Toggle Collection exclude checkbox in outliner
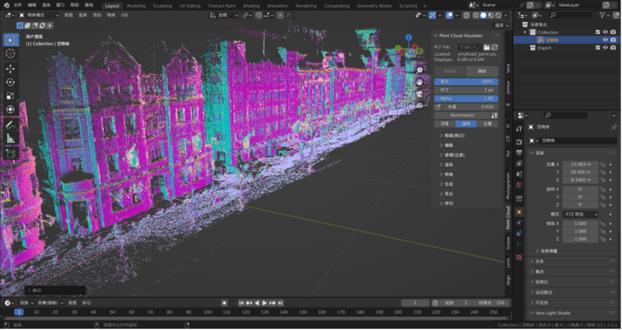The image size is (622, 330). [x=598, y=32]
